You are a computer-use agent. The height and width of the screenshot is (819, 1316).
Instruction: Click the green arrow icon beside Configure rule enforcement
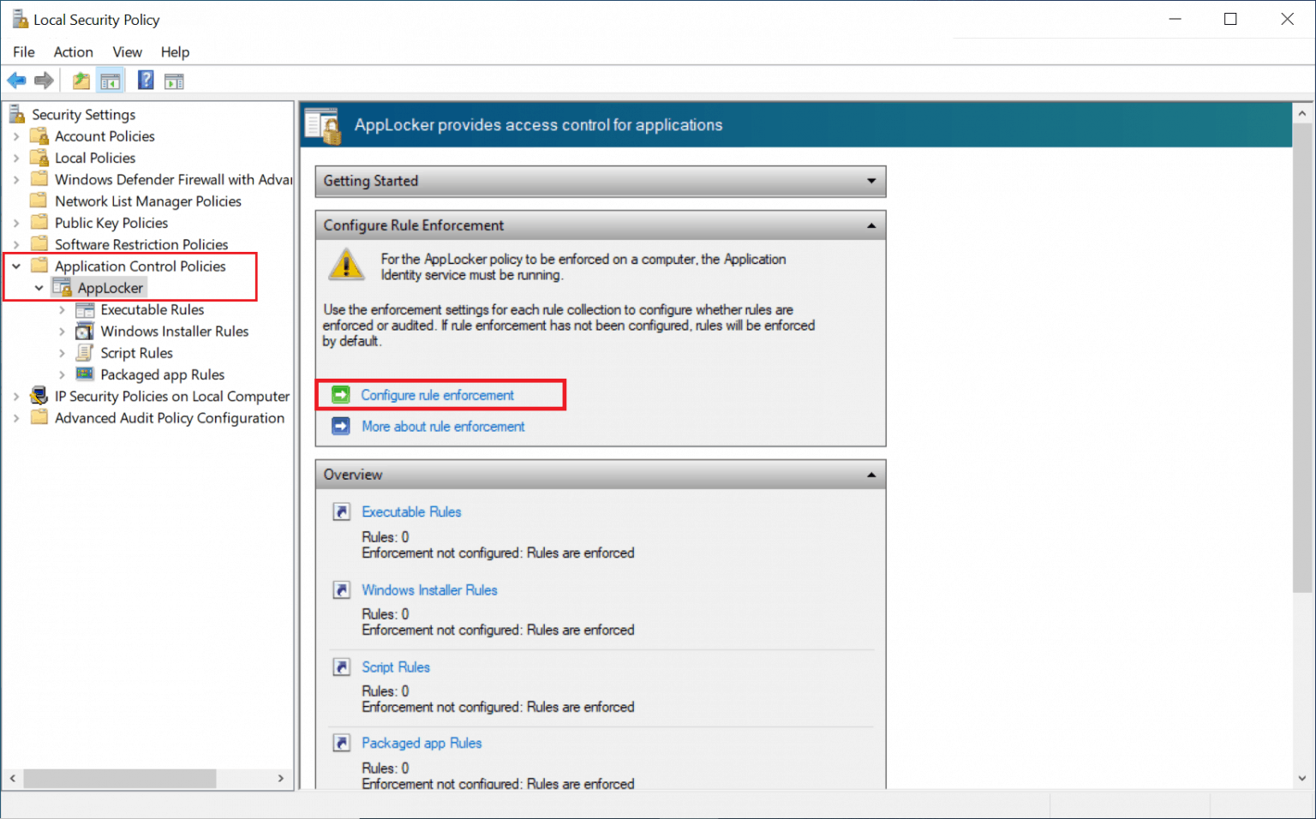[341, 395]
